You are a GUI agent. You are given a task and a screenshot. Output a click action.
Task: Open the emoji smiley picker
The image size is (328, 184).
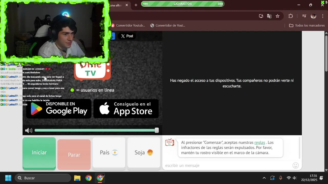(296, 165)
